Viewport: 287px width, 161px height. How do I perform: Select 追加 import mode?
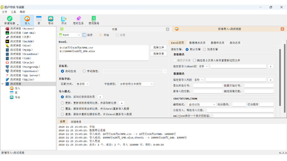(62, 97)
